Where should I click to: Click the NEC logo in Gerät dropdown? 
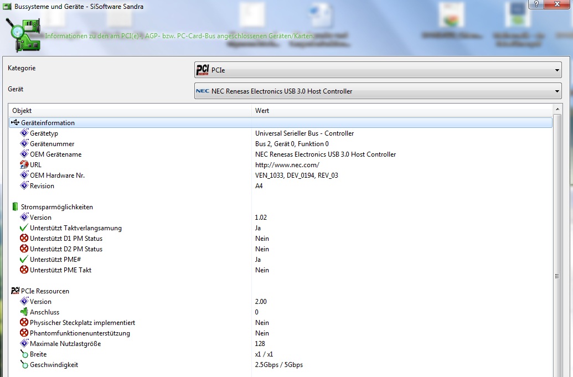(203, 91)
